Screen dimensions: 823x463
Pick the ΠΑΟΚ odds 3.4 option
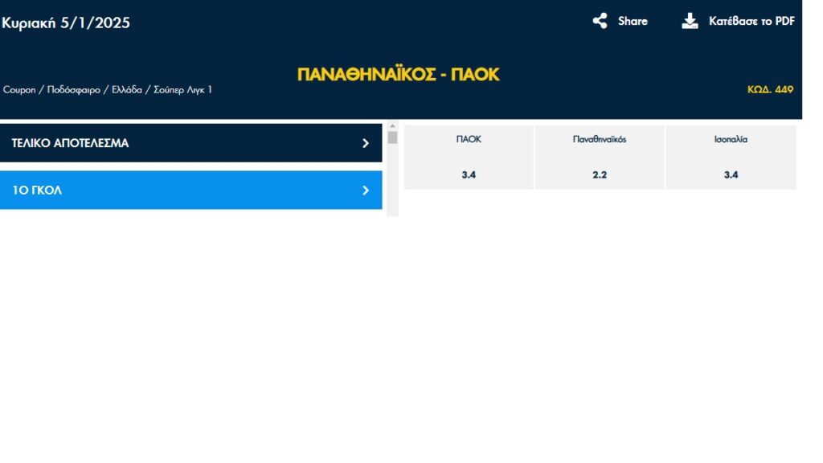pos(469,174)
